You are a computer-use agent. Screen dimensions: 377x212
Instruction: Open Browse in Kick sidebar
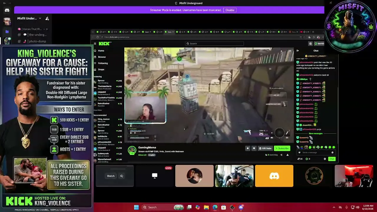pyautogui.click(x=102, y=57)
